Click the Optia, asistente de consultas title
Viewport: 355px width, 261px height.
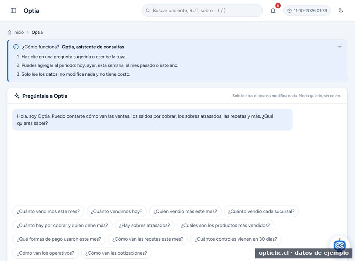[93, 47]
